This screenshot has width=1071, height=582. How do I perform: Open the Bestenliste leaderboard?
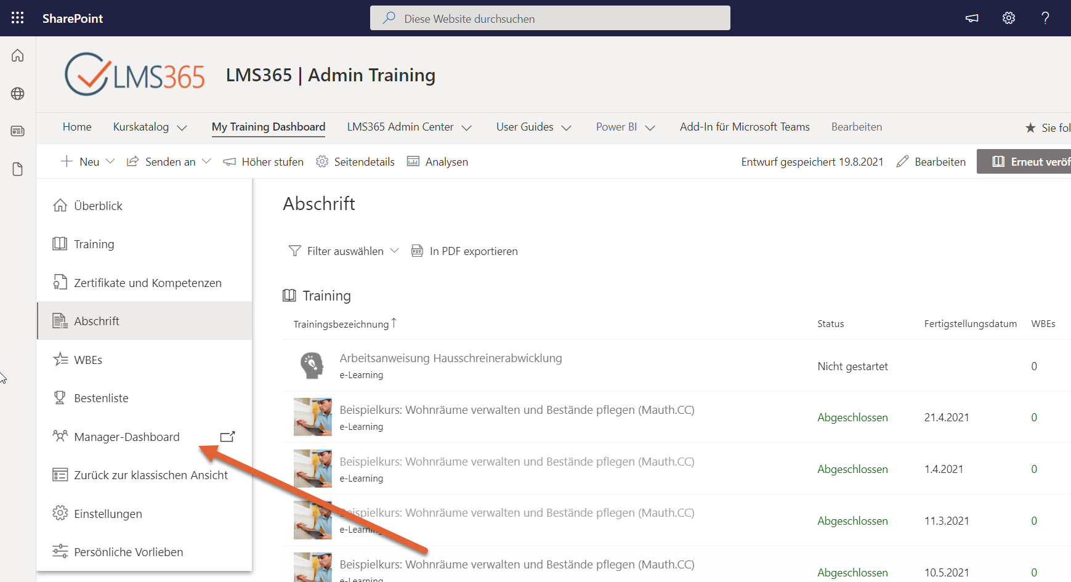point(102,397)
